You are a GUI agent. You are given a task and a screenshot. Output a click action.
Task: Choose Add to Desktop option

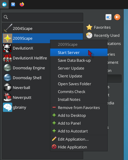click(x=79, y=115)
